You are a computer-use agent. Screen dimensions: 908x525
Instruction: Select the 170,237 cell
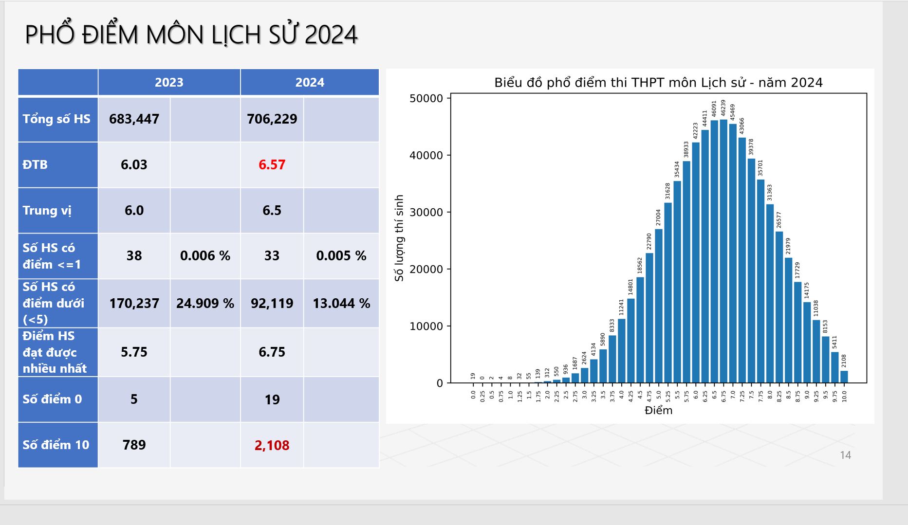(x=134, y=303)
